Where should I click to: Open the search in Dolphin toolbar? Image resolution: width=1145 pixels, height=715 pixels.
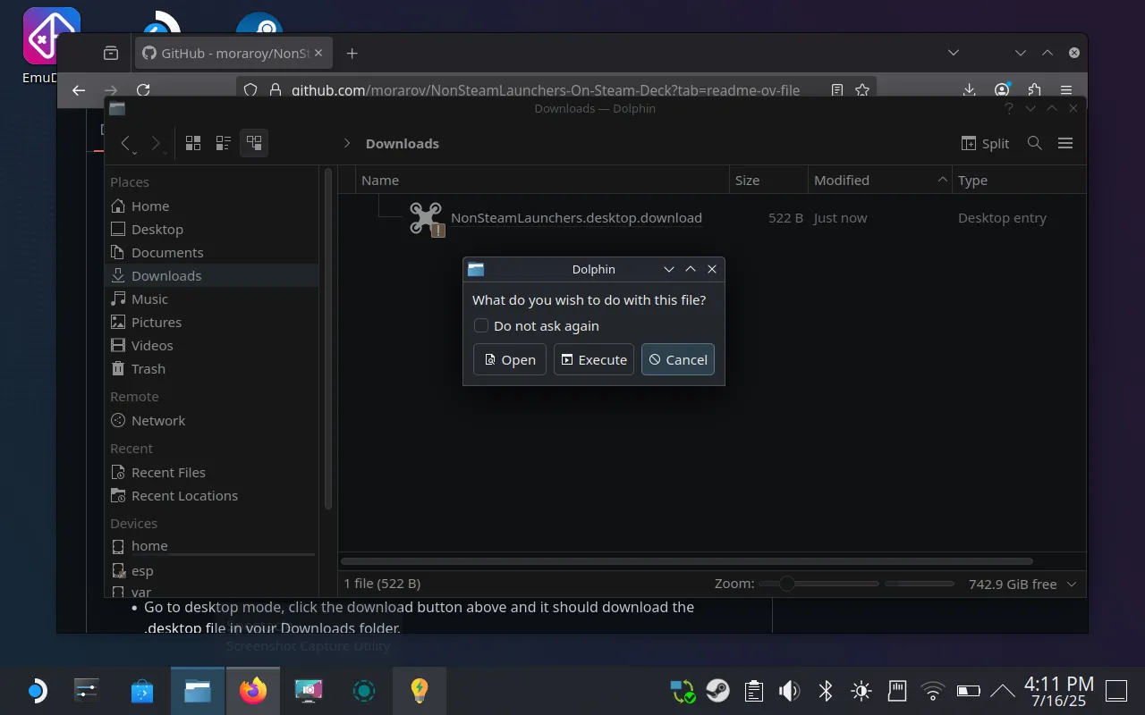[1034, 143]
